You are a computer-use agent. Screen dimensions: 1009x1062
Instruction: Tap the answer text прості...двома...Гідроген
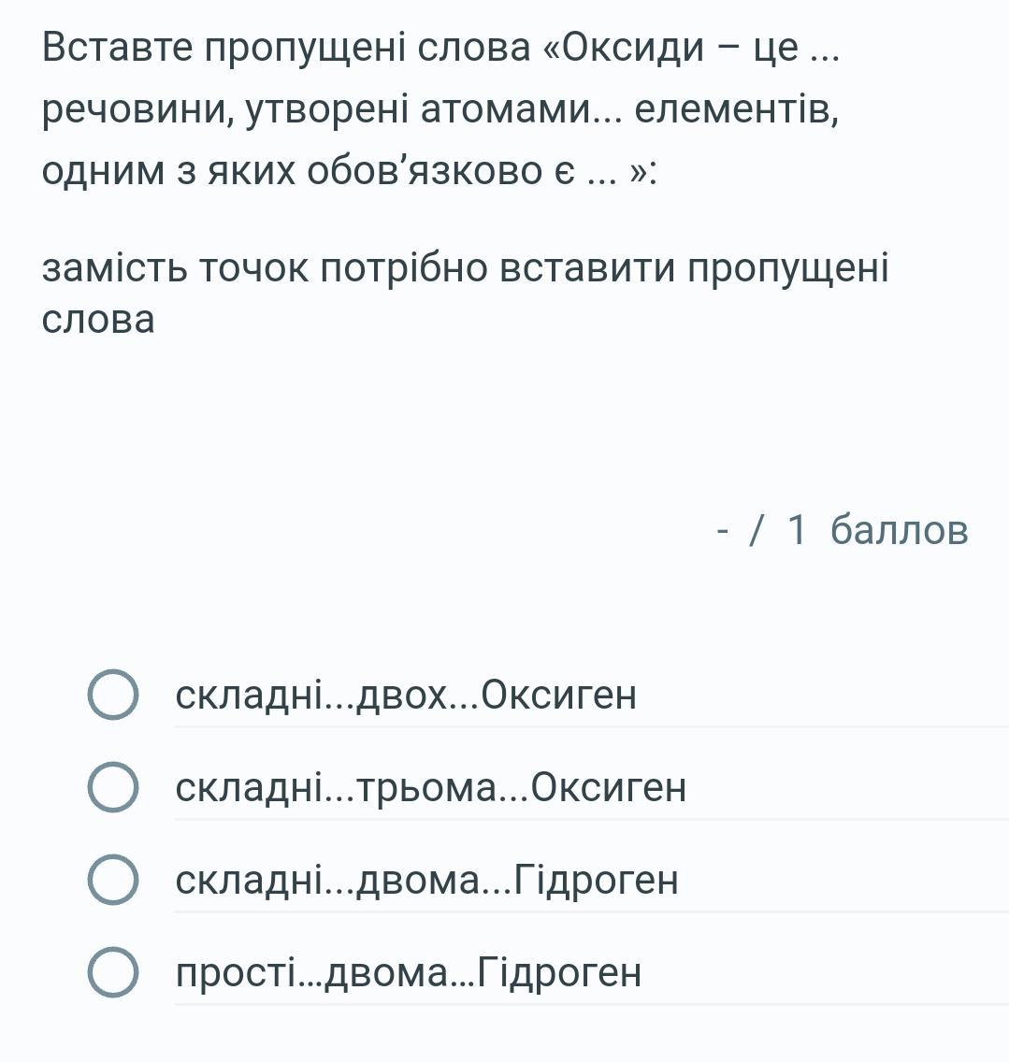(408, 972)
